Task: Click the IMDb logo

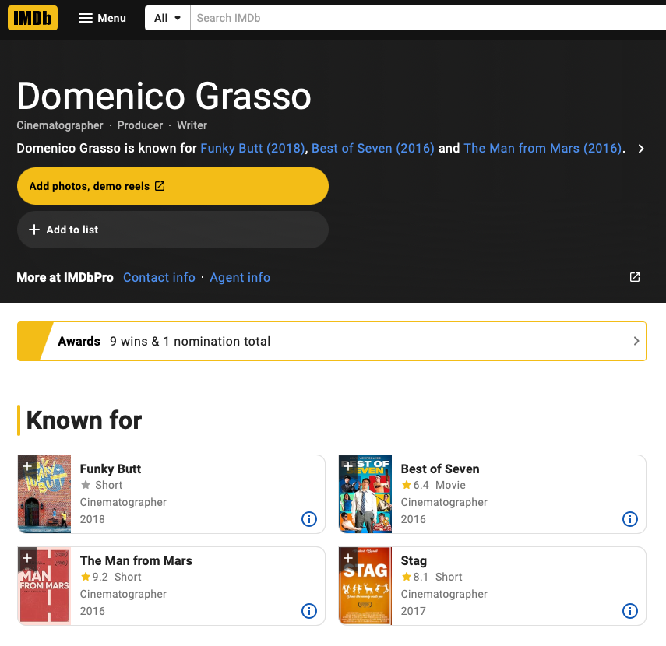Action: [x=33, y=17]
